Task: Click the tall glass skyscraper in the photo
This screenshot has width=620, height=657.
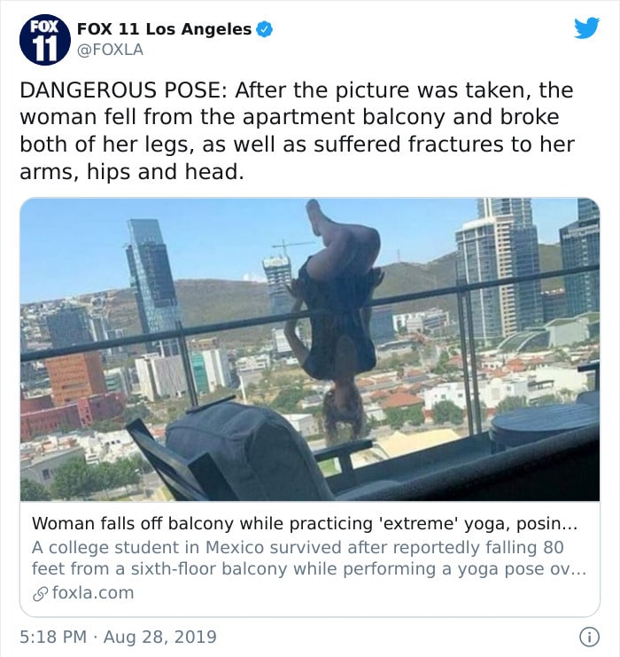Action: click(x=153, y=285)
